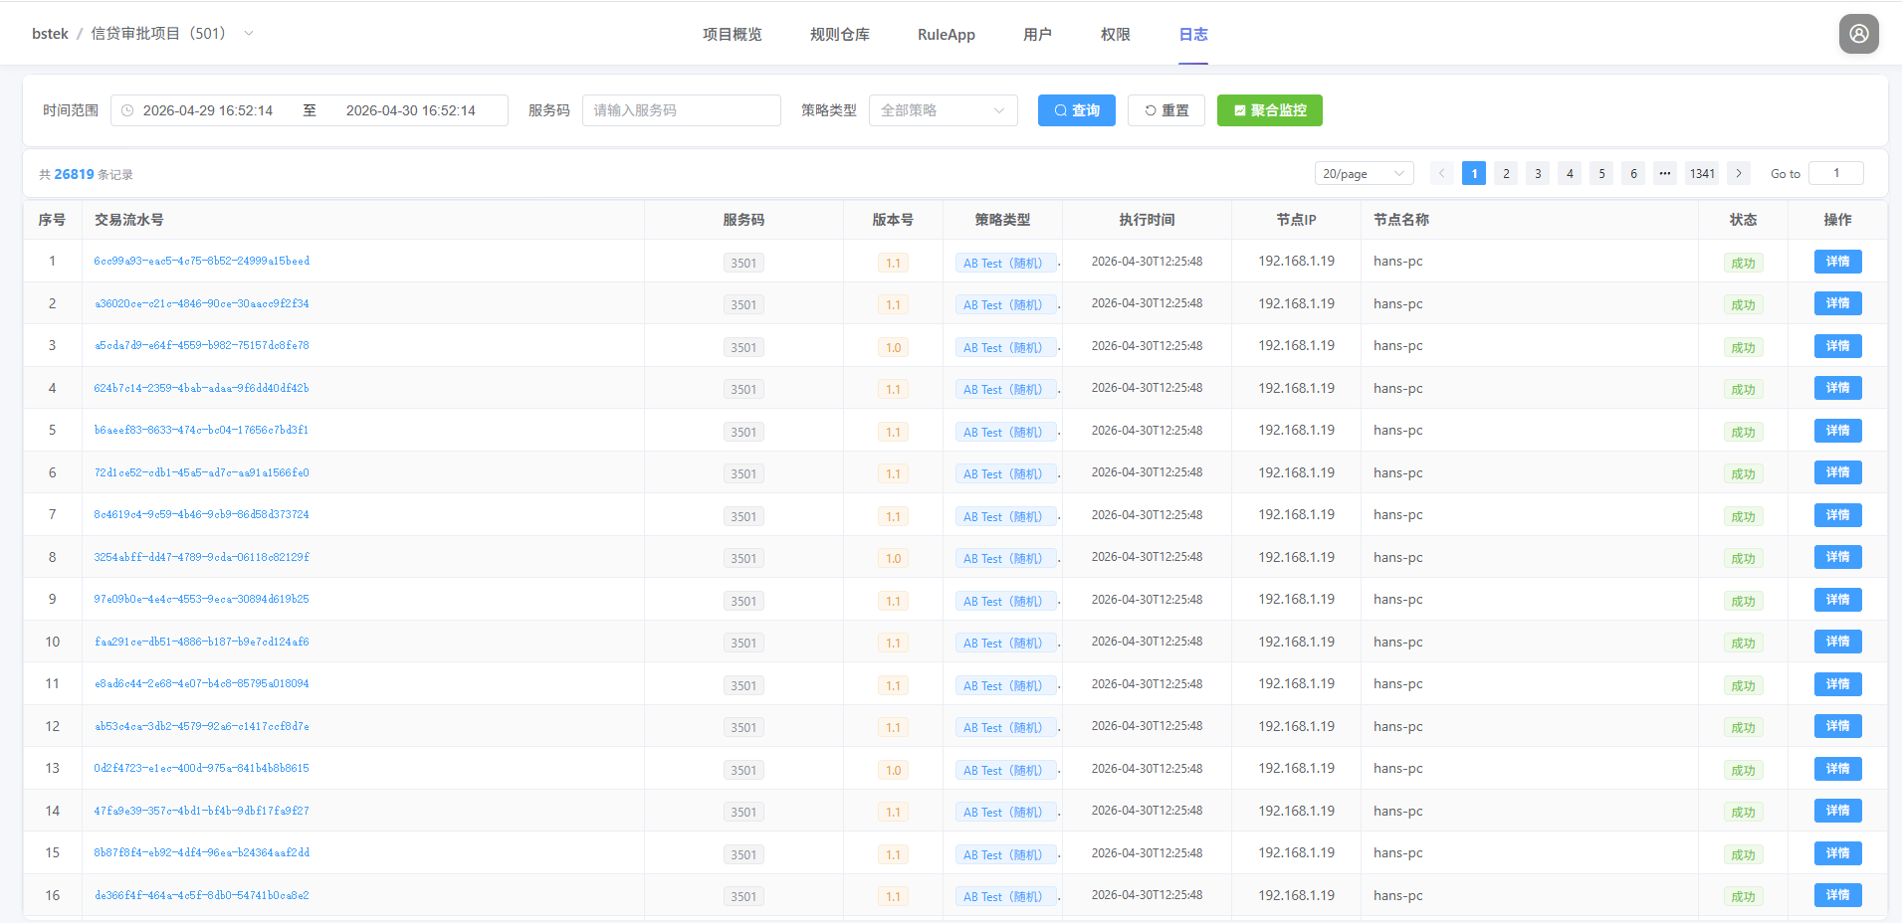Click the clock icon in time range

(127, 110)
